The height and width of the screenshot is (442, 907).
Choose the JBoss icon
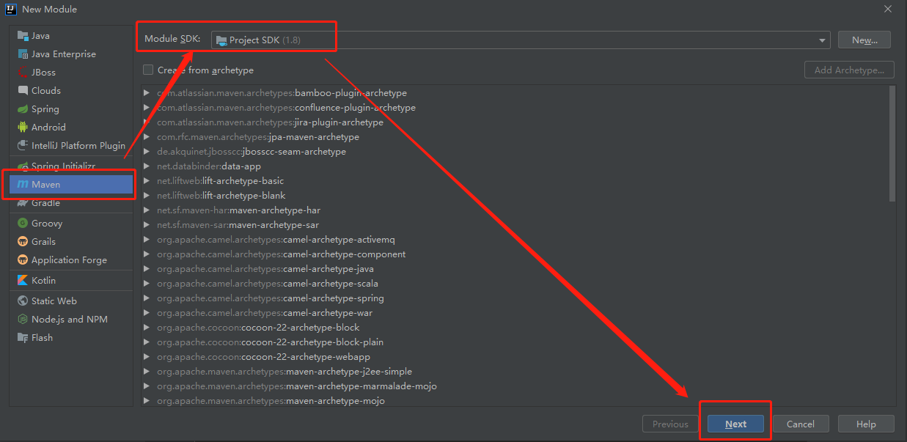23,72
